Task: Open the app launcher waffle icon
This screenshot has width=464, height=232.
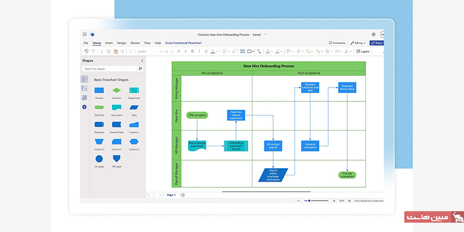Action: click(x=85, y=35)
